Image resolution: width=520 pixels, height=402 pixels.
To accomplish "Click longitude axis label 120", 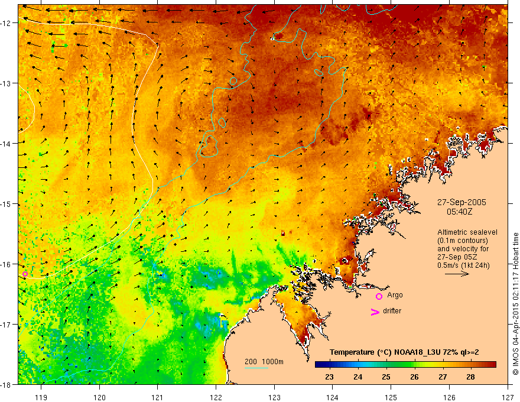I will click(99, 397).
